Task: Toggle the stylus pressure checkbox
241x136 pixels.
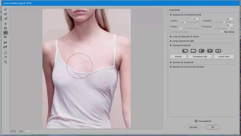Action: point(172,32)
